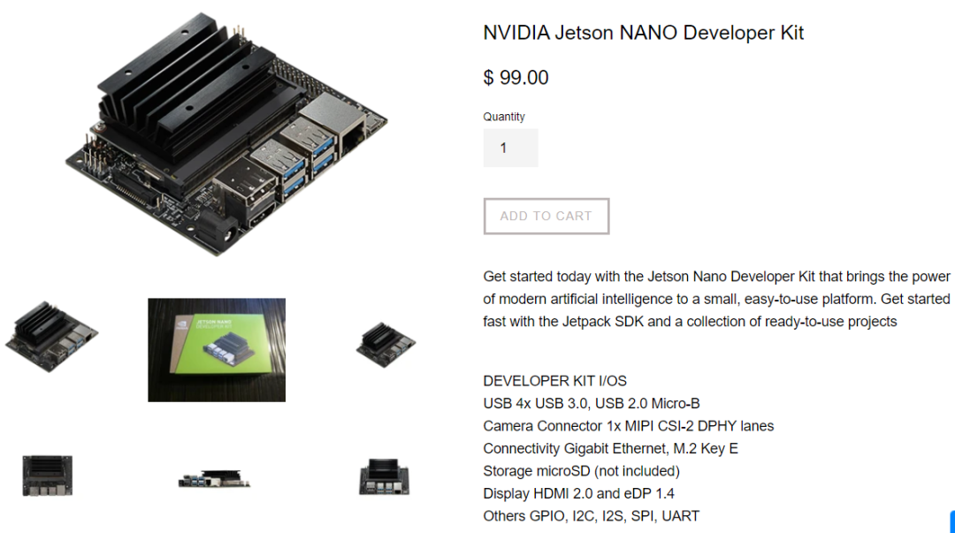
Task: Select the front ports view thumbnail
Action: pyautogui.click(x=385, y=477)
